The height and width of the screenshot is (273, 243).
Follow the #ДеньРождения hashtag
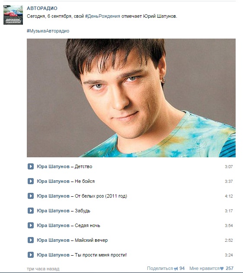tap(102, 16)
